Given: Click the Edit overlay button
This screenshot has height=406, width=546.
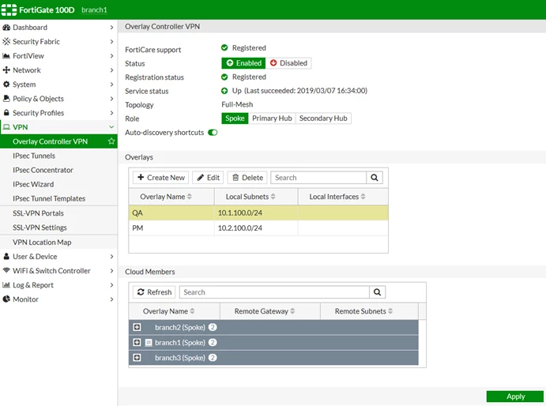Looking at the screenshot, I should (208, 178).
